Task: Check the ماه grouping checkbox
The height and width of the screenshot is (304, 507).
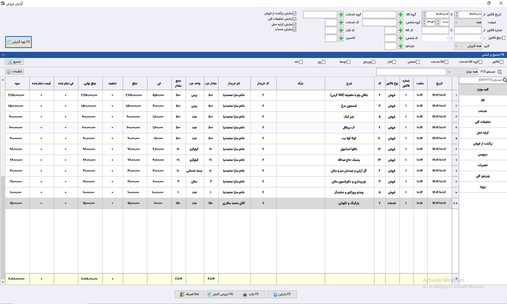Action: pyautogui.click(x=301, y=62)
